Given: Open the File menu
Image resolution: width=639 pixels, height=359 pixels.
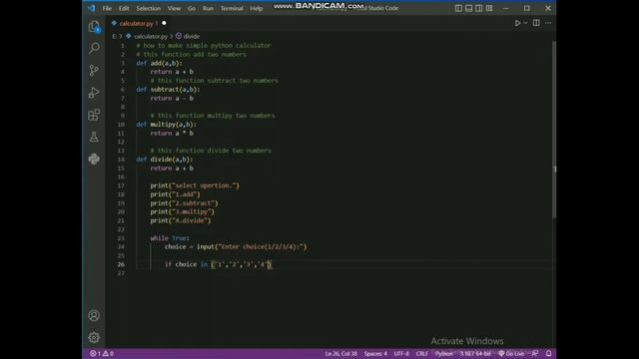Looking at the screenshot, I should tap(107, 8).
